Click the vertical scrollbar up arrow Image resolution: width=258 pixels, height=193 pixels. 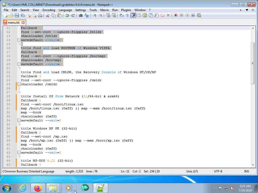coord(253,28)
